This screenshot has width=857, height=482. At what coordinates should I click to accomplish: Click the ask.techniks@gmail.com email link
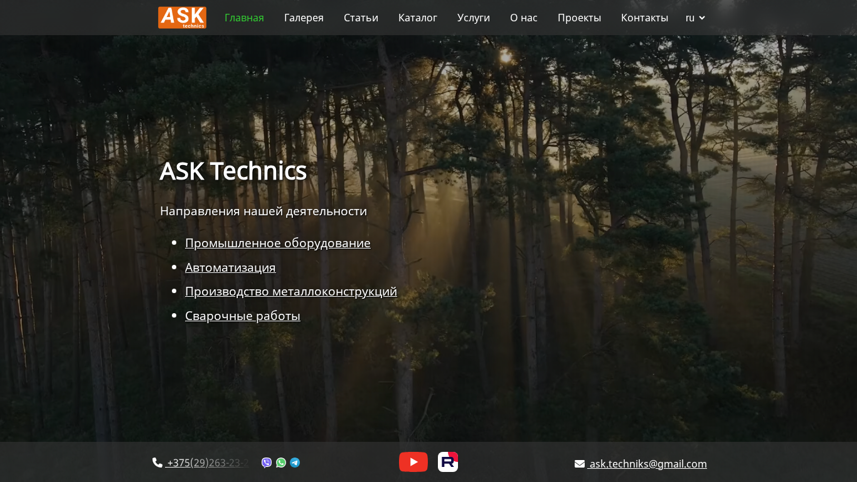647,464
